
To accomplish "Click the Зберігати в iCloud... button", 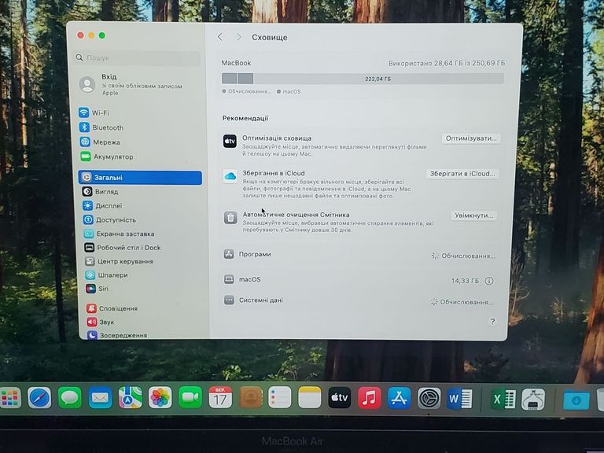I will [x=462, y=174].
